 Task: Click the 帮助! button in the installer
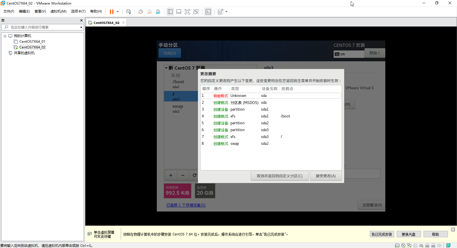click(x=374, y=53)
